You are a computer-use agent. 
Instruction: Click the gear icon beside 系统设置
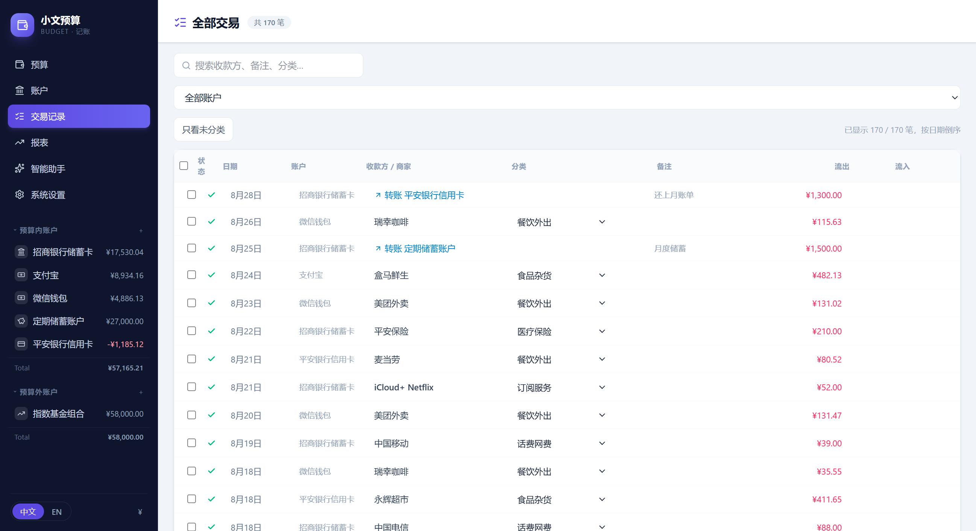pos(20,195)
